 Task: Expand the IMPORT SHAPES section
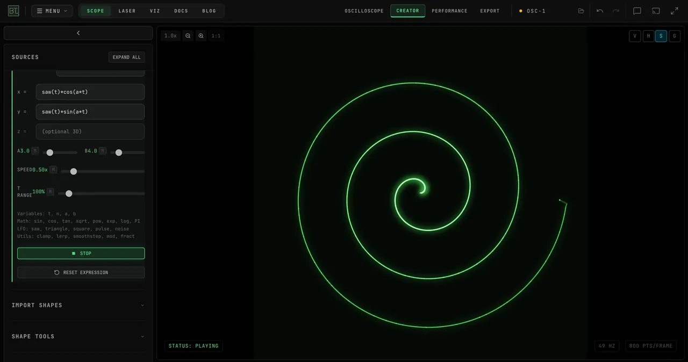78,305
